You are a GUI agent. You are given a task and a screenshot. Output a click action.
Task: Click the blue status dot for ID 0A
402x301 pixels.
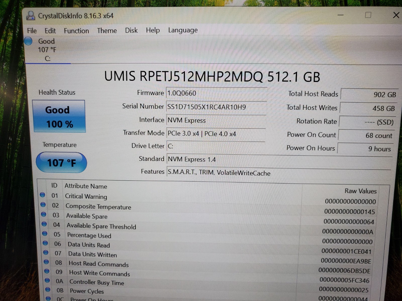[47, 280]
